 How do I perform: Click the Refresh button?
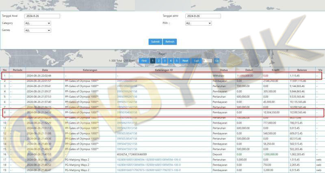point(170,42)
